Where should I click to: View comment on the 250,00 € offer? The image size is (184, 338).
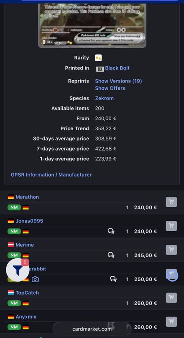point(113,279)
